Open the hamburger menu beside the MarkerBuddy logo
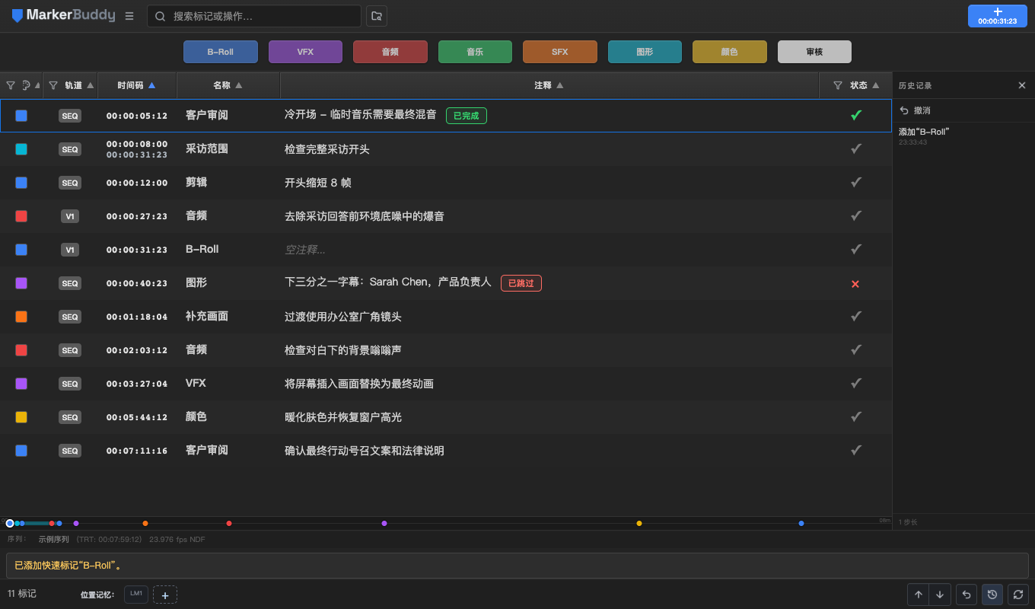 coord(129,16)
